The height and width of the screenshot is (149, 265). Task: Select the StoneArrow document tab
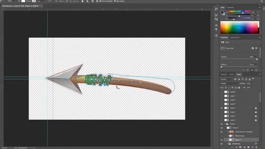point(21,6)
